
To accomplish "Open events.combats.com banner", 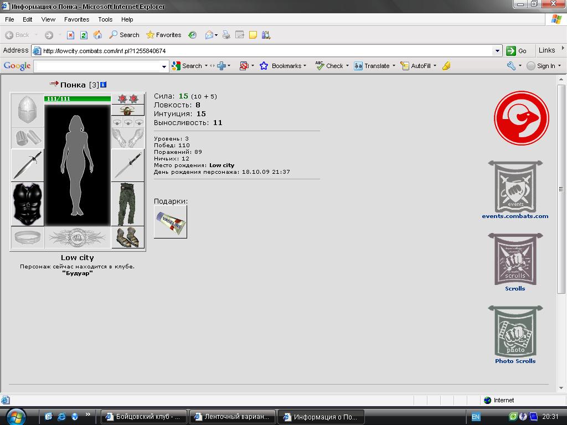I will [516, 186].
